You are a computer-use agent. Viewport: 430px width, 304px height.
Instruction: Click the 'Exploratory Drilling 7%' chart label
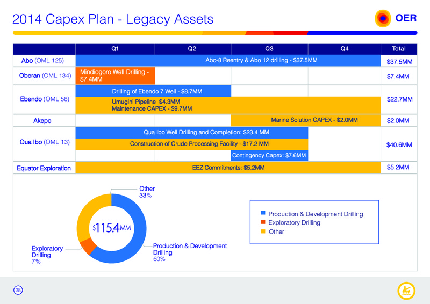click(47, 255)
